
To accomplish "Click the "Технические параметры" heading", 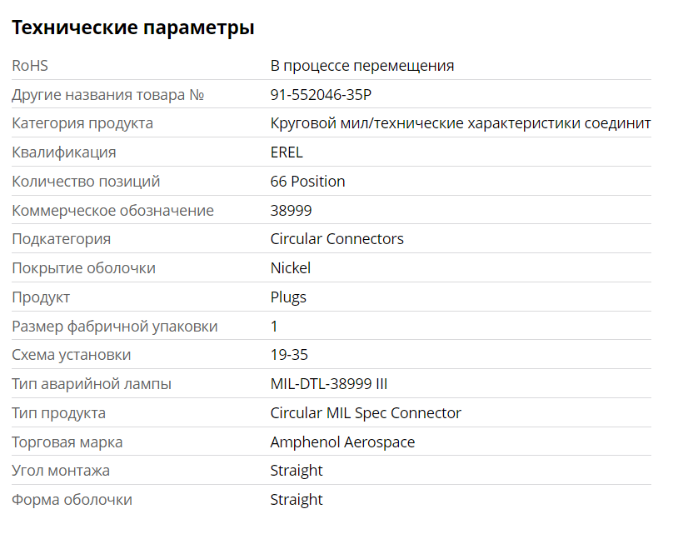I will (x=132, y=27).
